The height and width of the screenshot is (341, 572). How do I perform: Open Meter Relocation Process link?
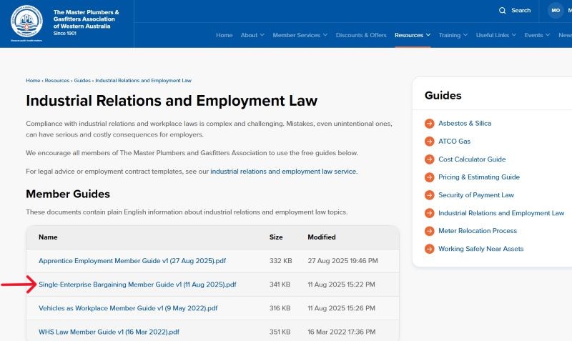tap(478, 231)
